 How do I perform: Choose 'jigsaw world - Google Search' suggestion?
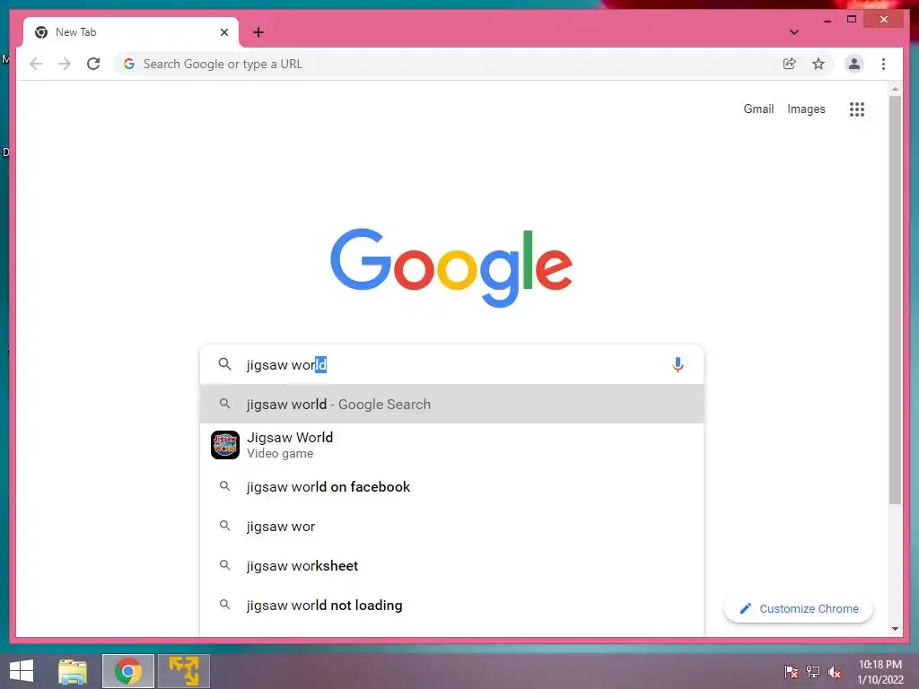[451, 404]
